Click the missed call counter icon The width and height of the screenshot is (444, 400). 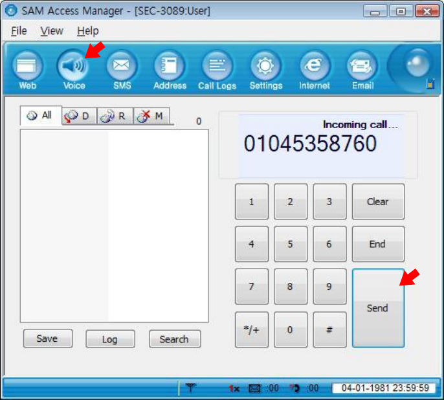pos(295,388)
